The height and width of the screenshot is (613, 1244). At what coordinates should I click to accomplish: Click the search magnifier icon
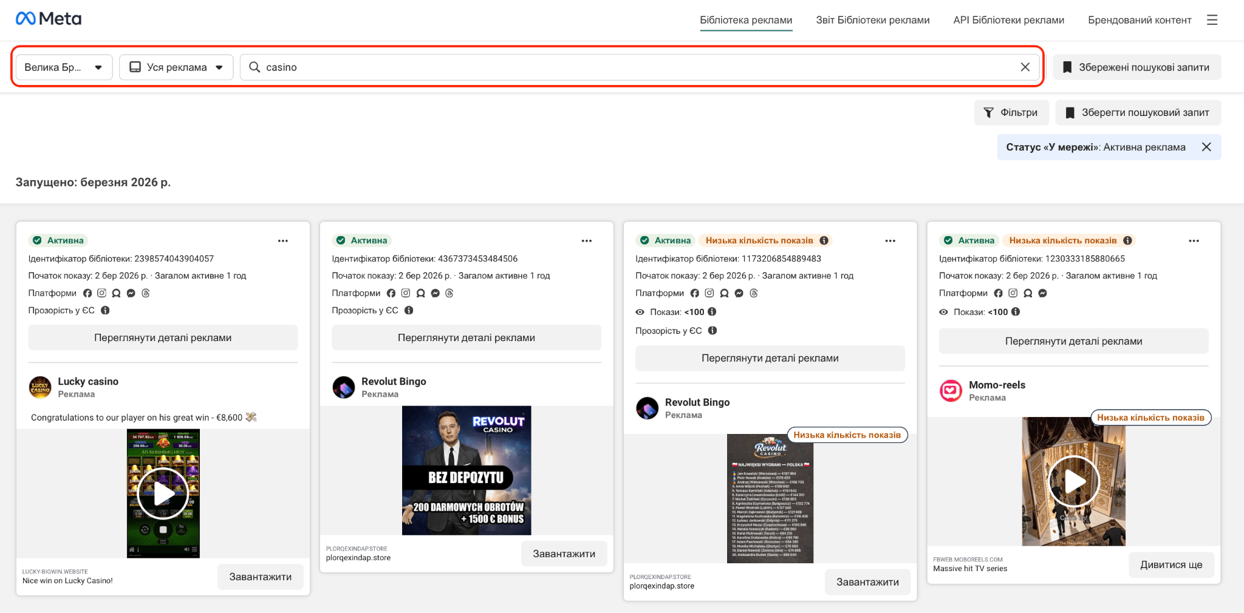pos(255,67)
